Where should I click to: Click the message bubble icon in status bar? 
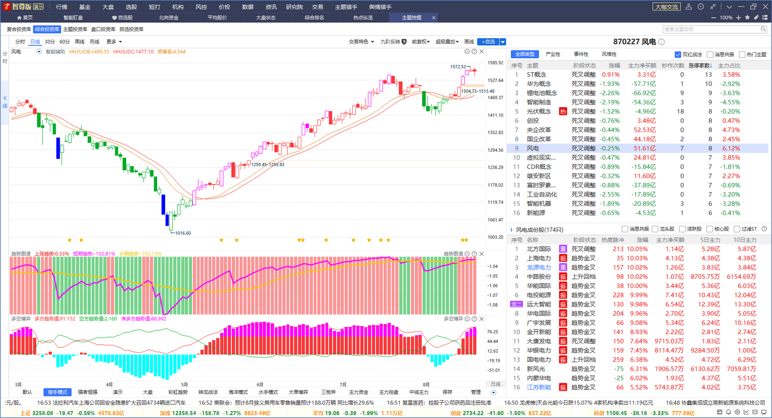point(755,412)
